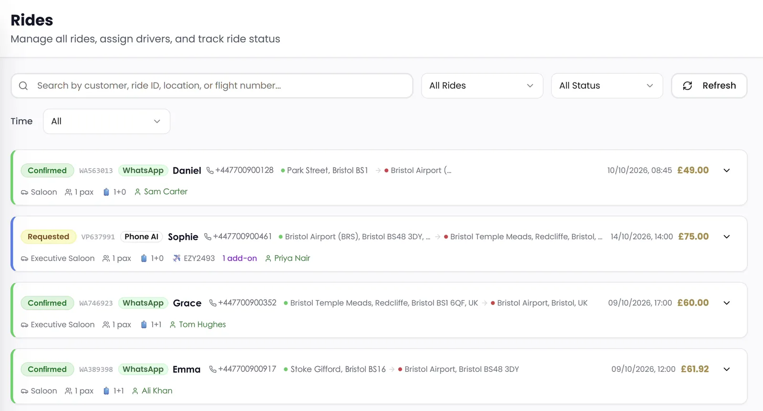
Task: Click the WhatsApp tag on Grace's ride
Action: coord(143,303)
